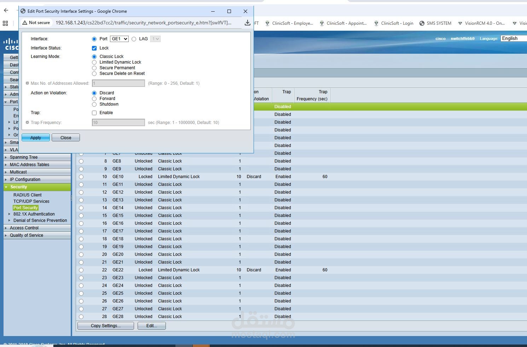Image resolution: width=527 pixels, height=347 pixels.
Task: Select the Port interface radio button
Action: [x=94, y=39]
